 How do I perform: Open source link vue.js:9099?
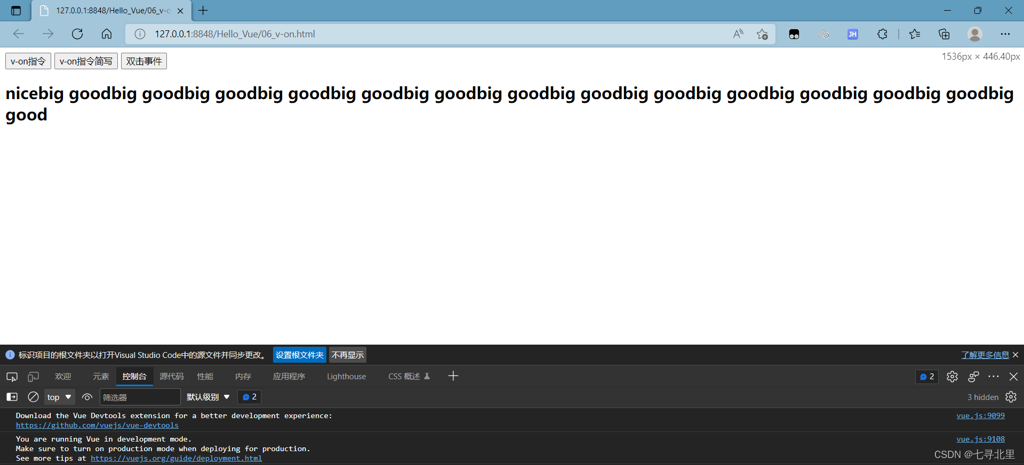[x=980, y=415]
